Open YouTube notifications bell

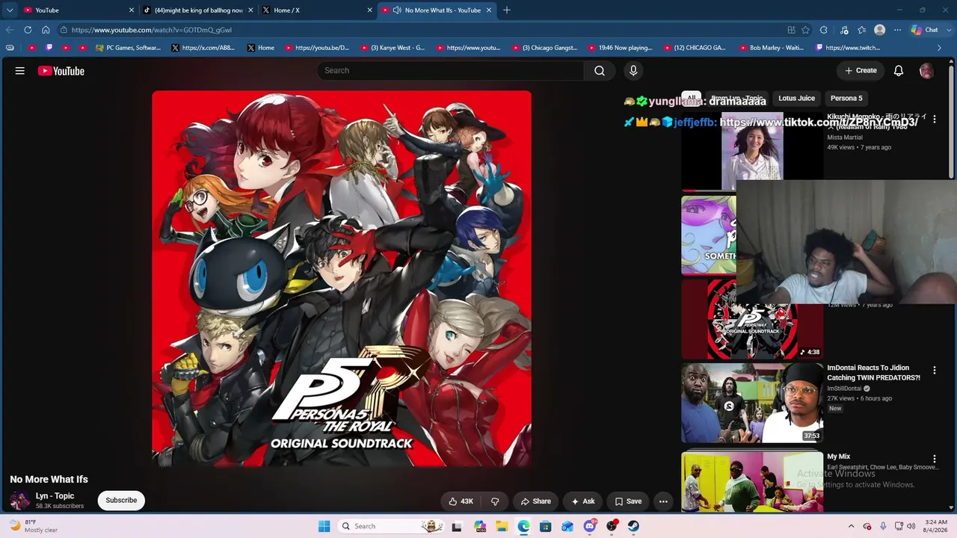[899, 70]
